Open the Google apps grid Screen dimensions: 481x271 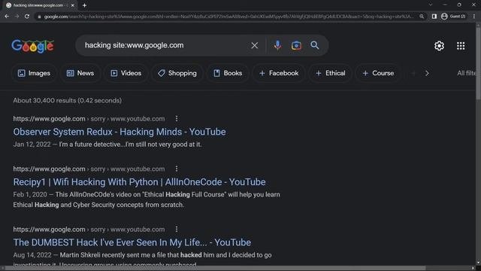(461, 46)
